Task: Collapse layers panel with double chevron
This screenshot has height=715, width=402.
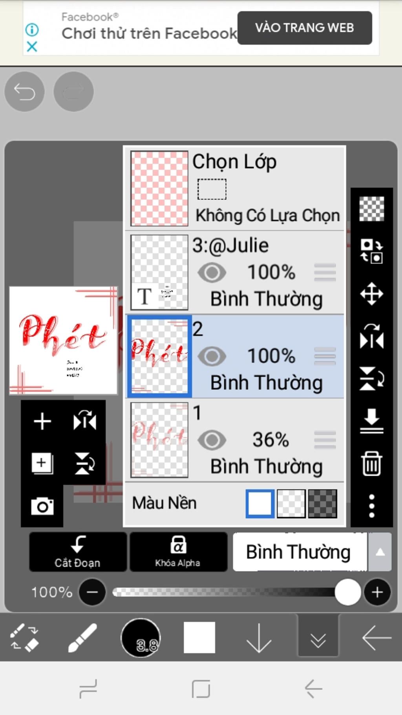Action: pyautogui.click(x=318, y=639)
